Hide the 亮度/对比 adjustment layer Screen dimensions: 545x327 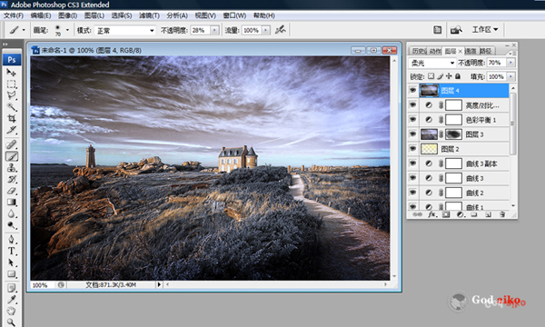[x=413, y=105]
